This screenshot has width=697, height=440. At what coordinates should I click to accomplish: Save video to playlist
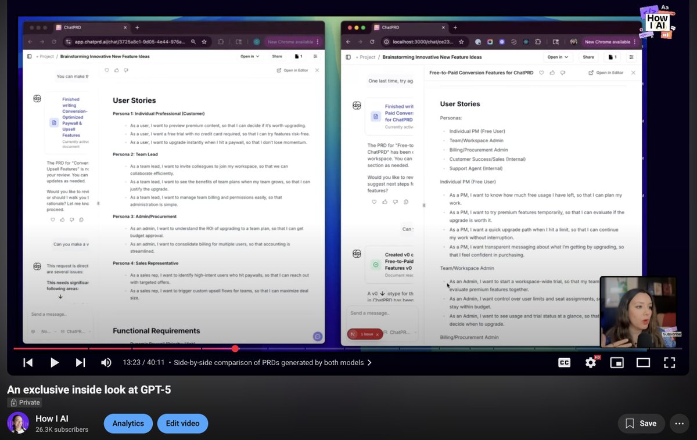(641, 424)
